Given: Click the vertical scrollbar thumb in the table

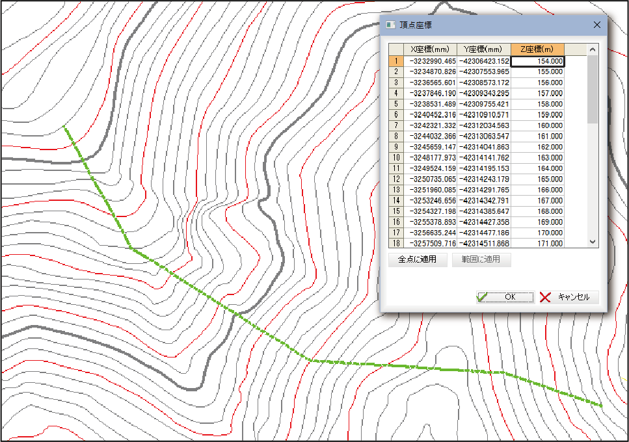Looking at the screenshot, I should click(593, 89).
